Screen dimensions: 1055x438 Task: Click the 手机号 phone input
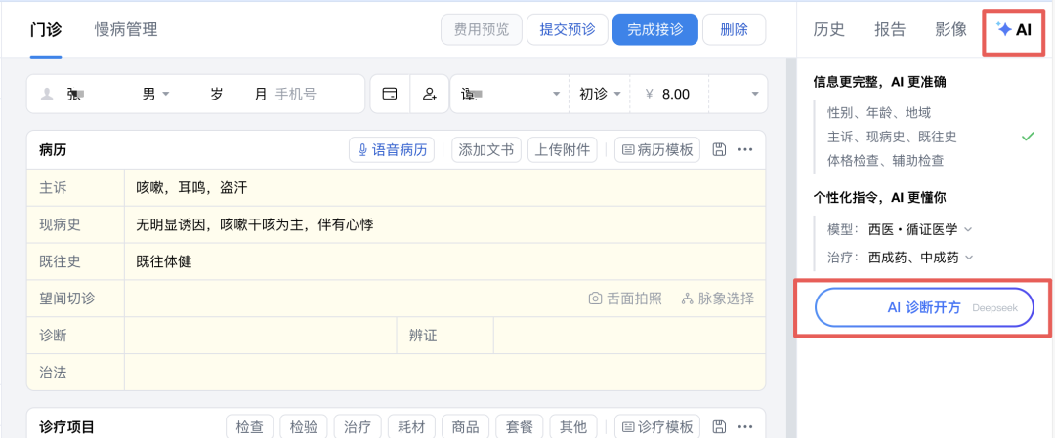295,94
